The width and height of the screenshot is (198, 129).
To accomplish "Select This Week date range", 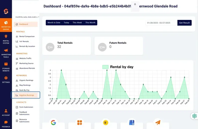I will pos(77,23).
